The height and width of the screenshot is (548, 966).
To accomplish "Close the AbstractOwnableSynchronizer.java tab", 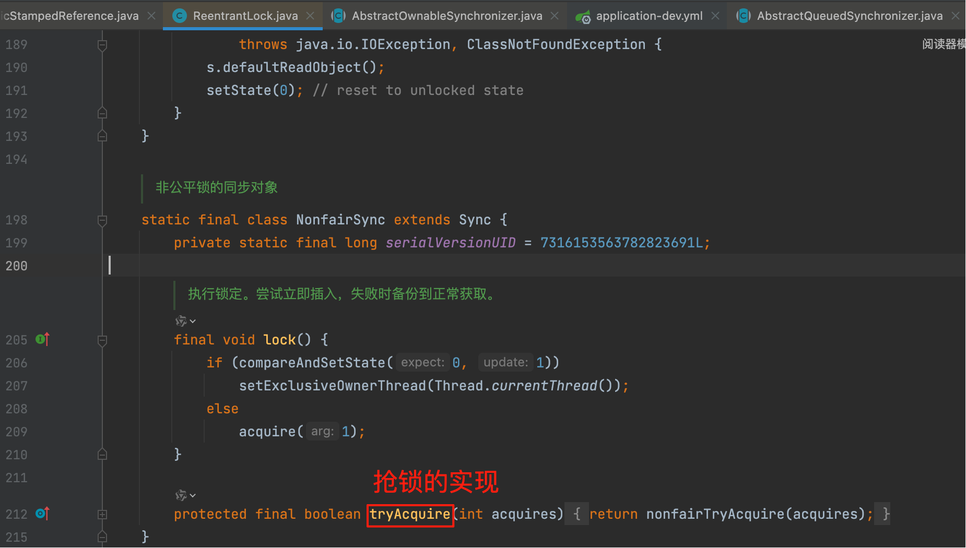I will (x=555, y=16).
